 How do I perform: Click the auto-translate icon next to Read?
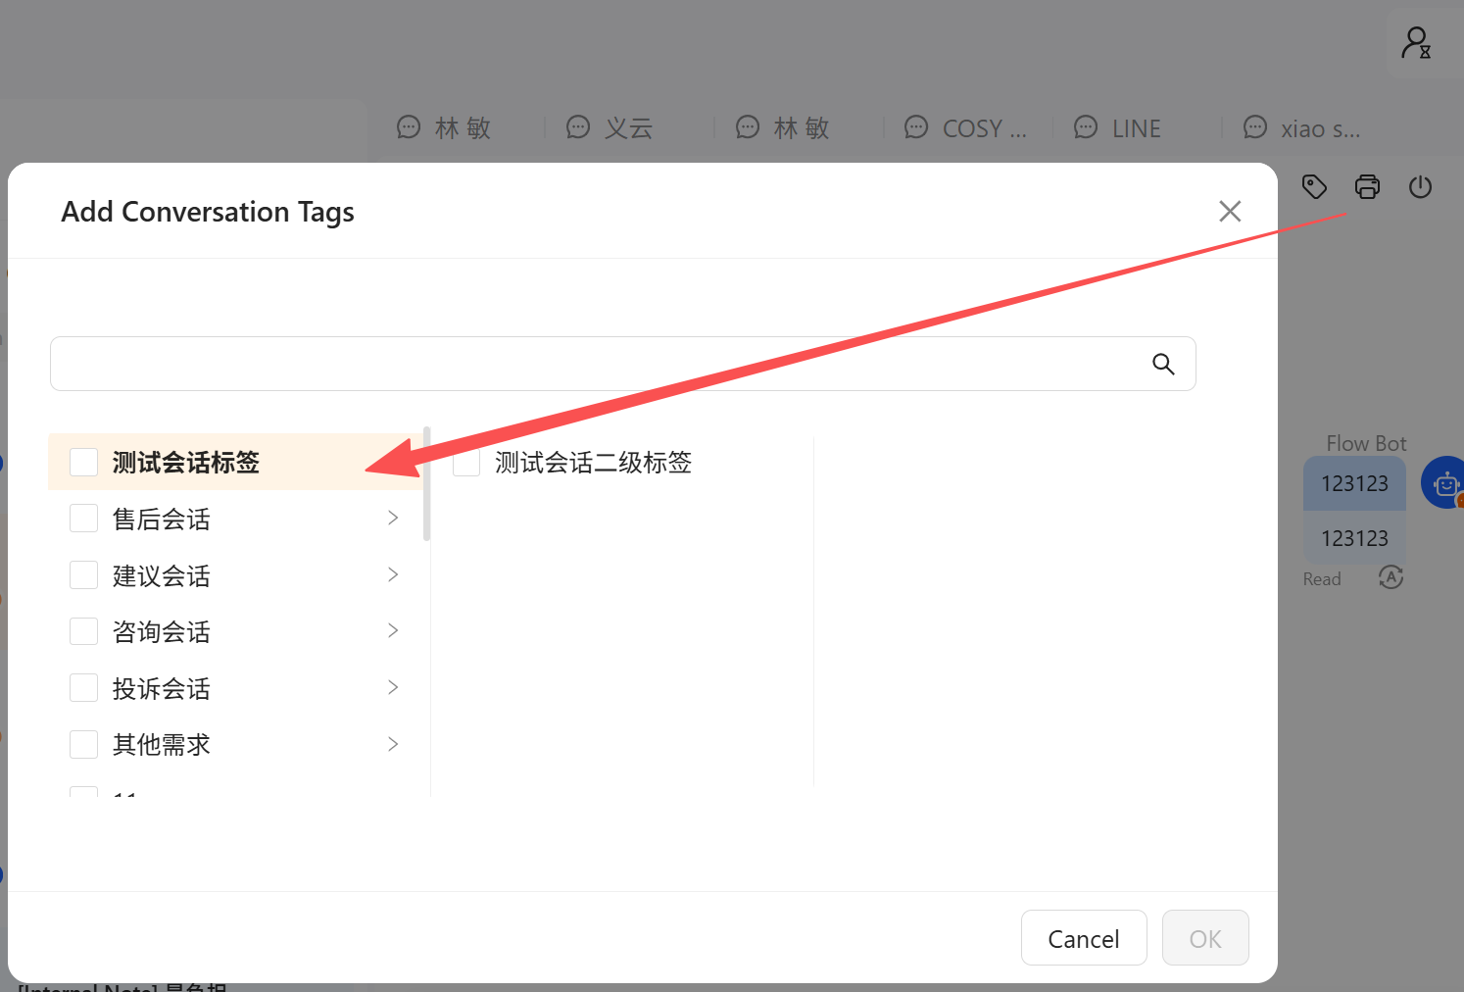(x=1391, y=577)
